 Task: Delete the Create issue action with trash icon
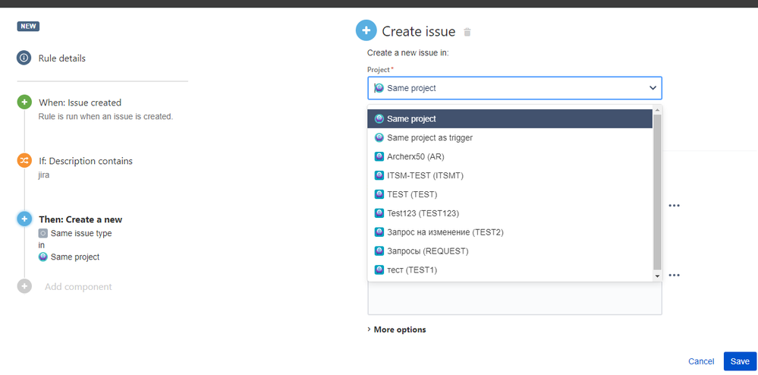(x=467, y=32)
